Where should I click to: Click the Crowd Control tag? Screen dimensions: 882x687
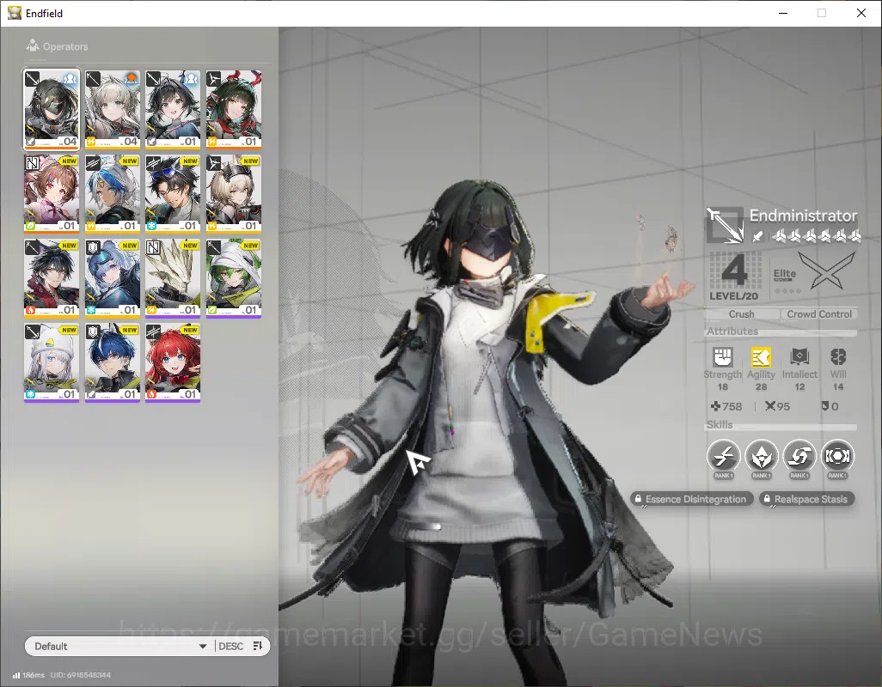coord(819,314)
